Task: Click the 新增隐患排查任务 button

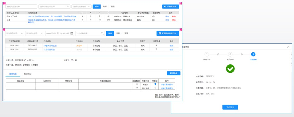Action: click(x=168, y=33)
